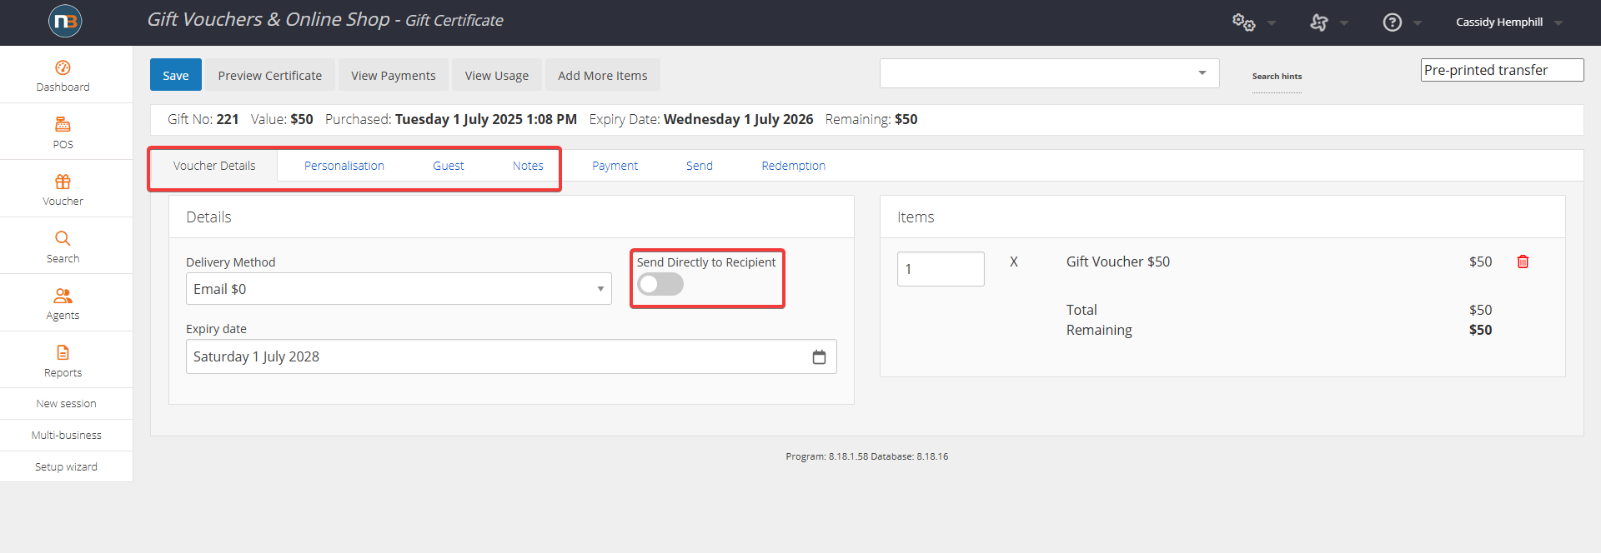1601x553 pixels.
Task: Click Preview Certificate button
Action: [x=270, y=75]
